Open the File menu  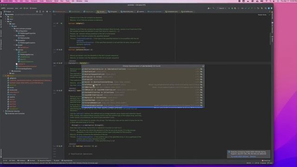click(x=16, y=1)
